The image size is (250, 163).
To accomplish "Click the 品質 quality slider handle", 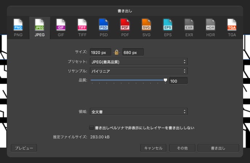I will (x=166, y=80).
